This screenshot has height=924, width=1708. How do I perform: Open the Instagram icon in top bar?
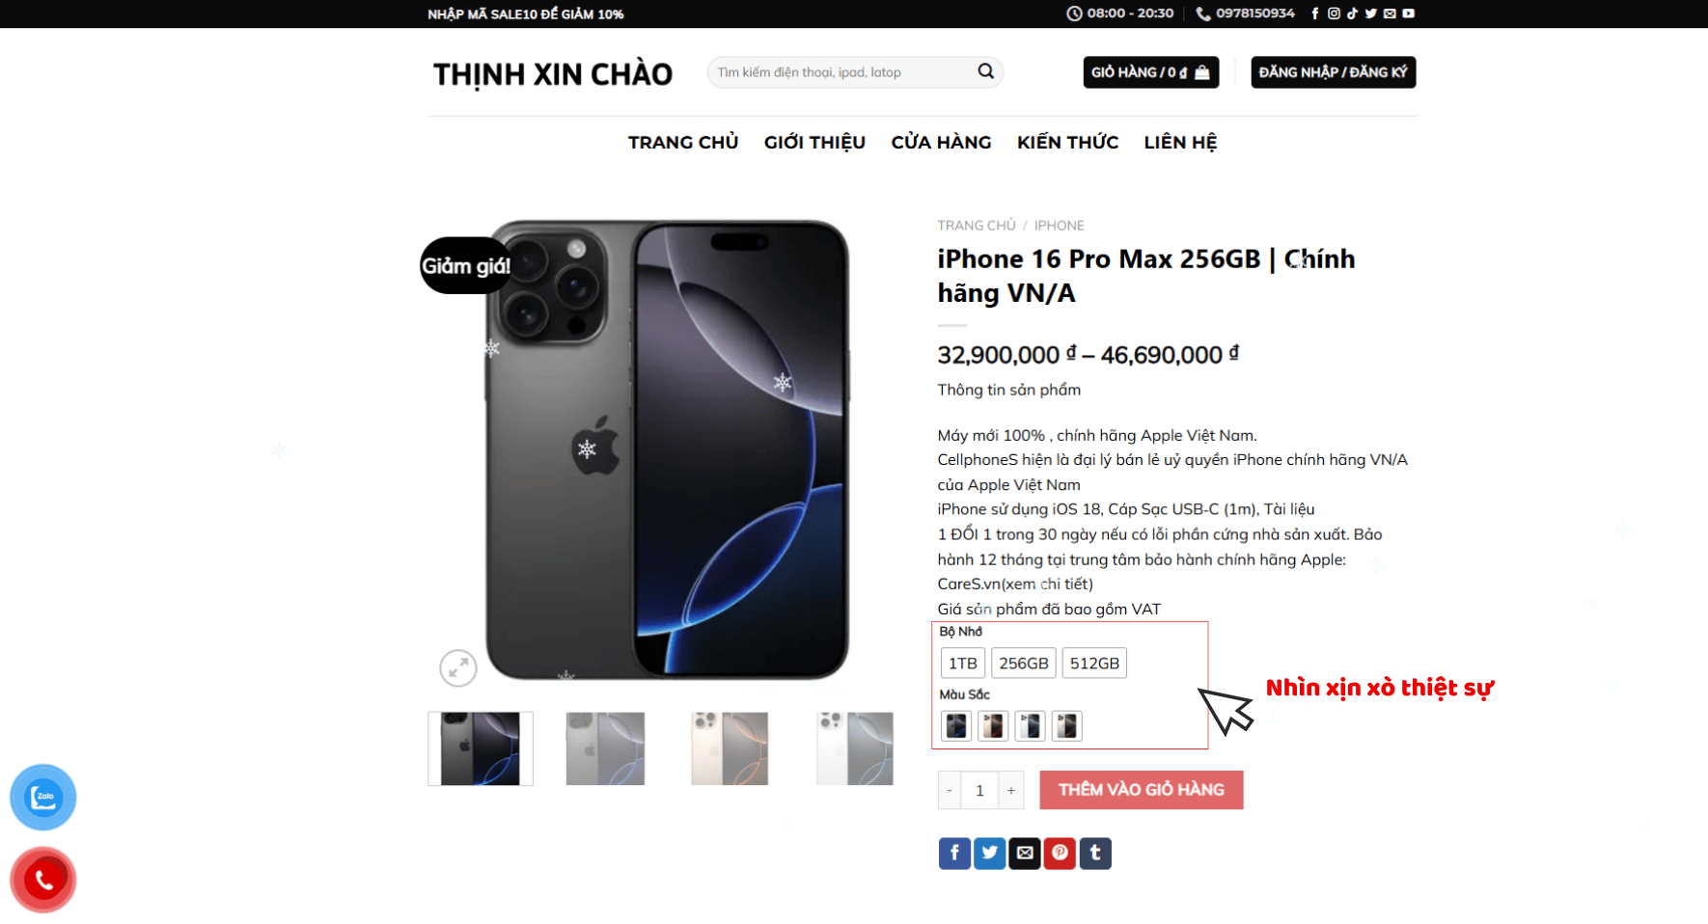1334,14
